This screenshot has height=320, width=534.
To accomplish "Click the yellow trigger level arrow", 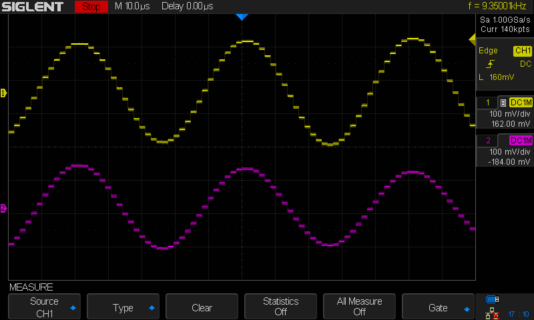I will point(471,42).
